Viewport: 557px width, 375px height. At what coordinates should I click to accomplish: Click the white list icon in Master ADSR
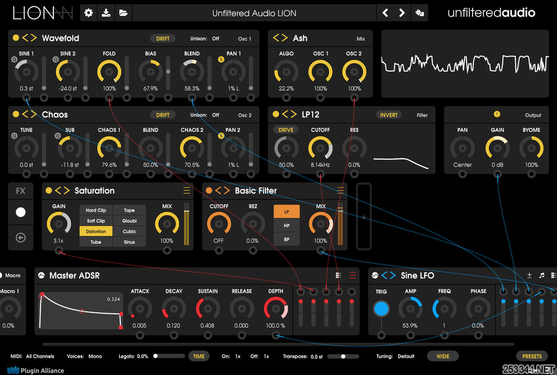(338, 275)
